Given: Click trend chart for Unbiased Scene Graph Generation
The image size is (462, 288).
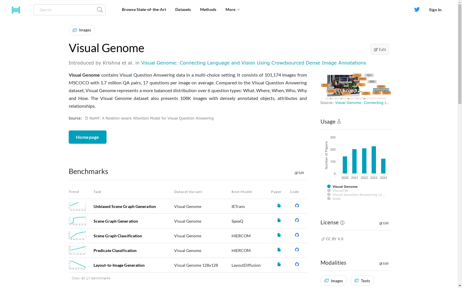Looking at the screenshot, I should pyautogui.click(x=77, y=206).
